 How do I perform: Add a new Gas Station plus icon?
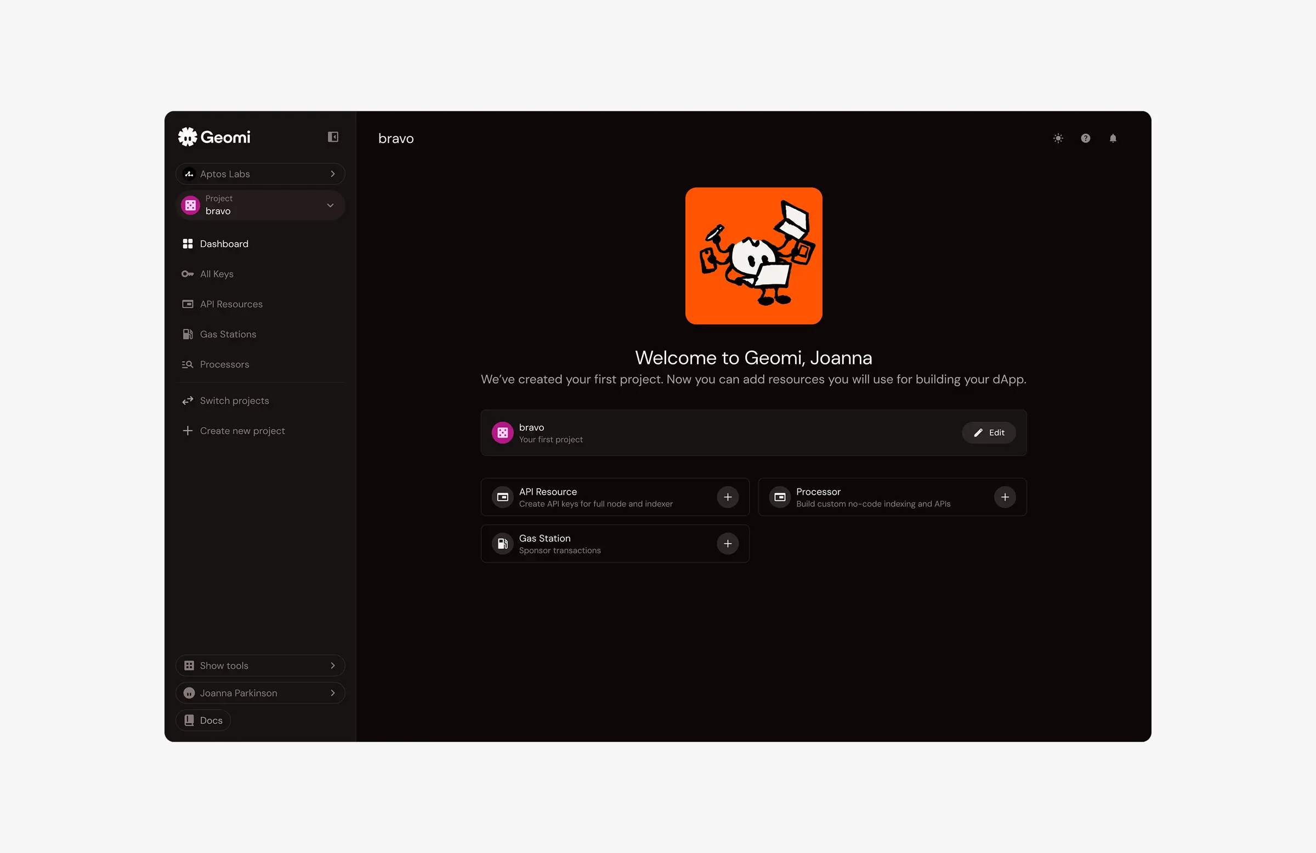pyautogui.click(x=728, y=543)
